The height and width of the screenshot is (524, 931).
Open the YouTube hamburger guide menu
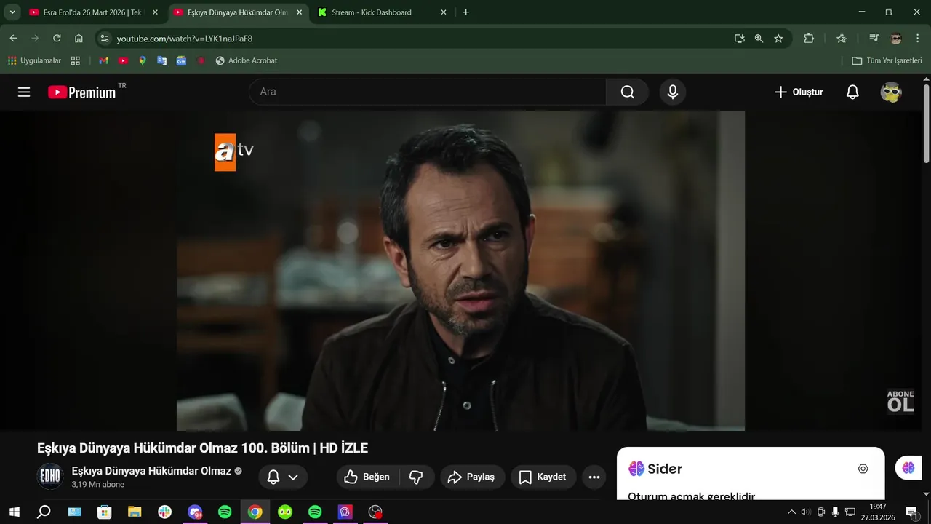click(x=24, y=92)
